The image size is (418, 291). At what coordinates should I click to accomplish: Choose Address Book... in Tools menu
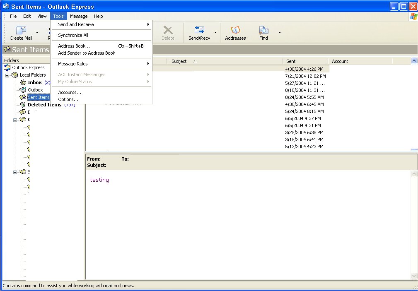[x=101, y=46]
